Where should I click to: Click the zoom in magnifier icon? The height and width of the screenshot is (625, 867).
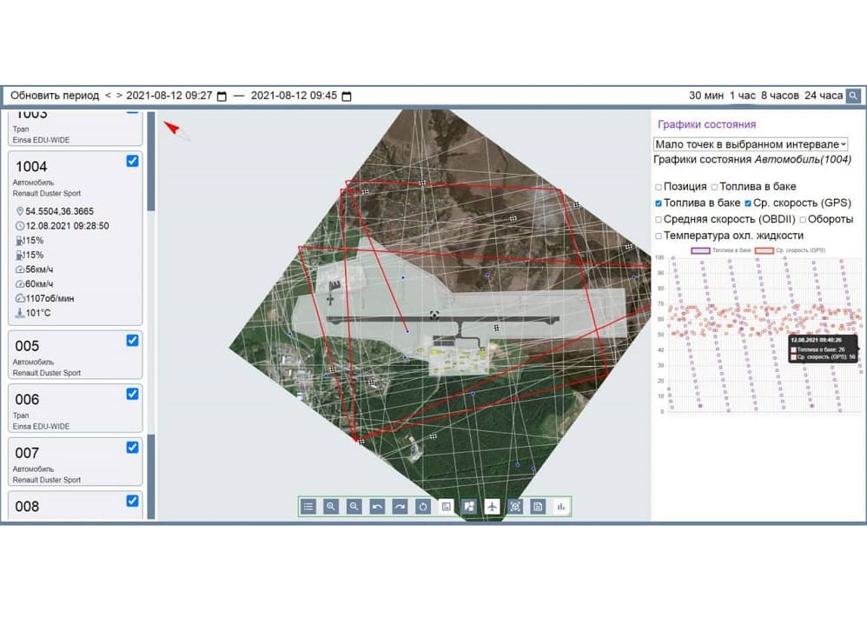tap(331, 507)
